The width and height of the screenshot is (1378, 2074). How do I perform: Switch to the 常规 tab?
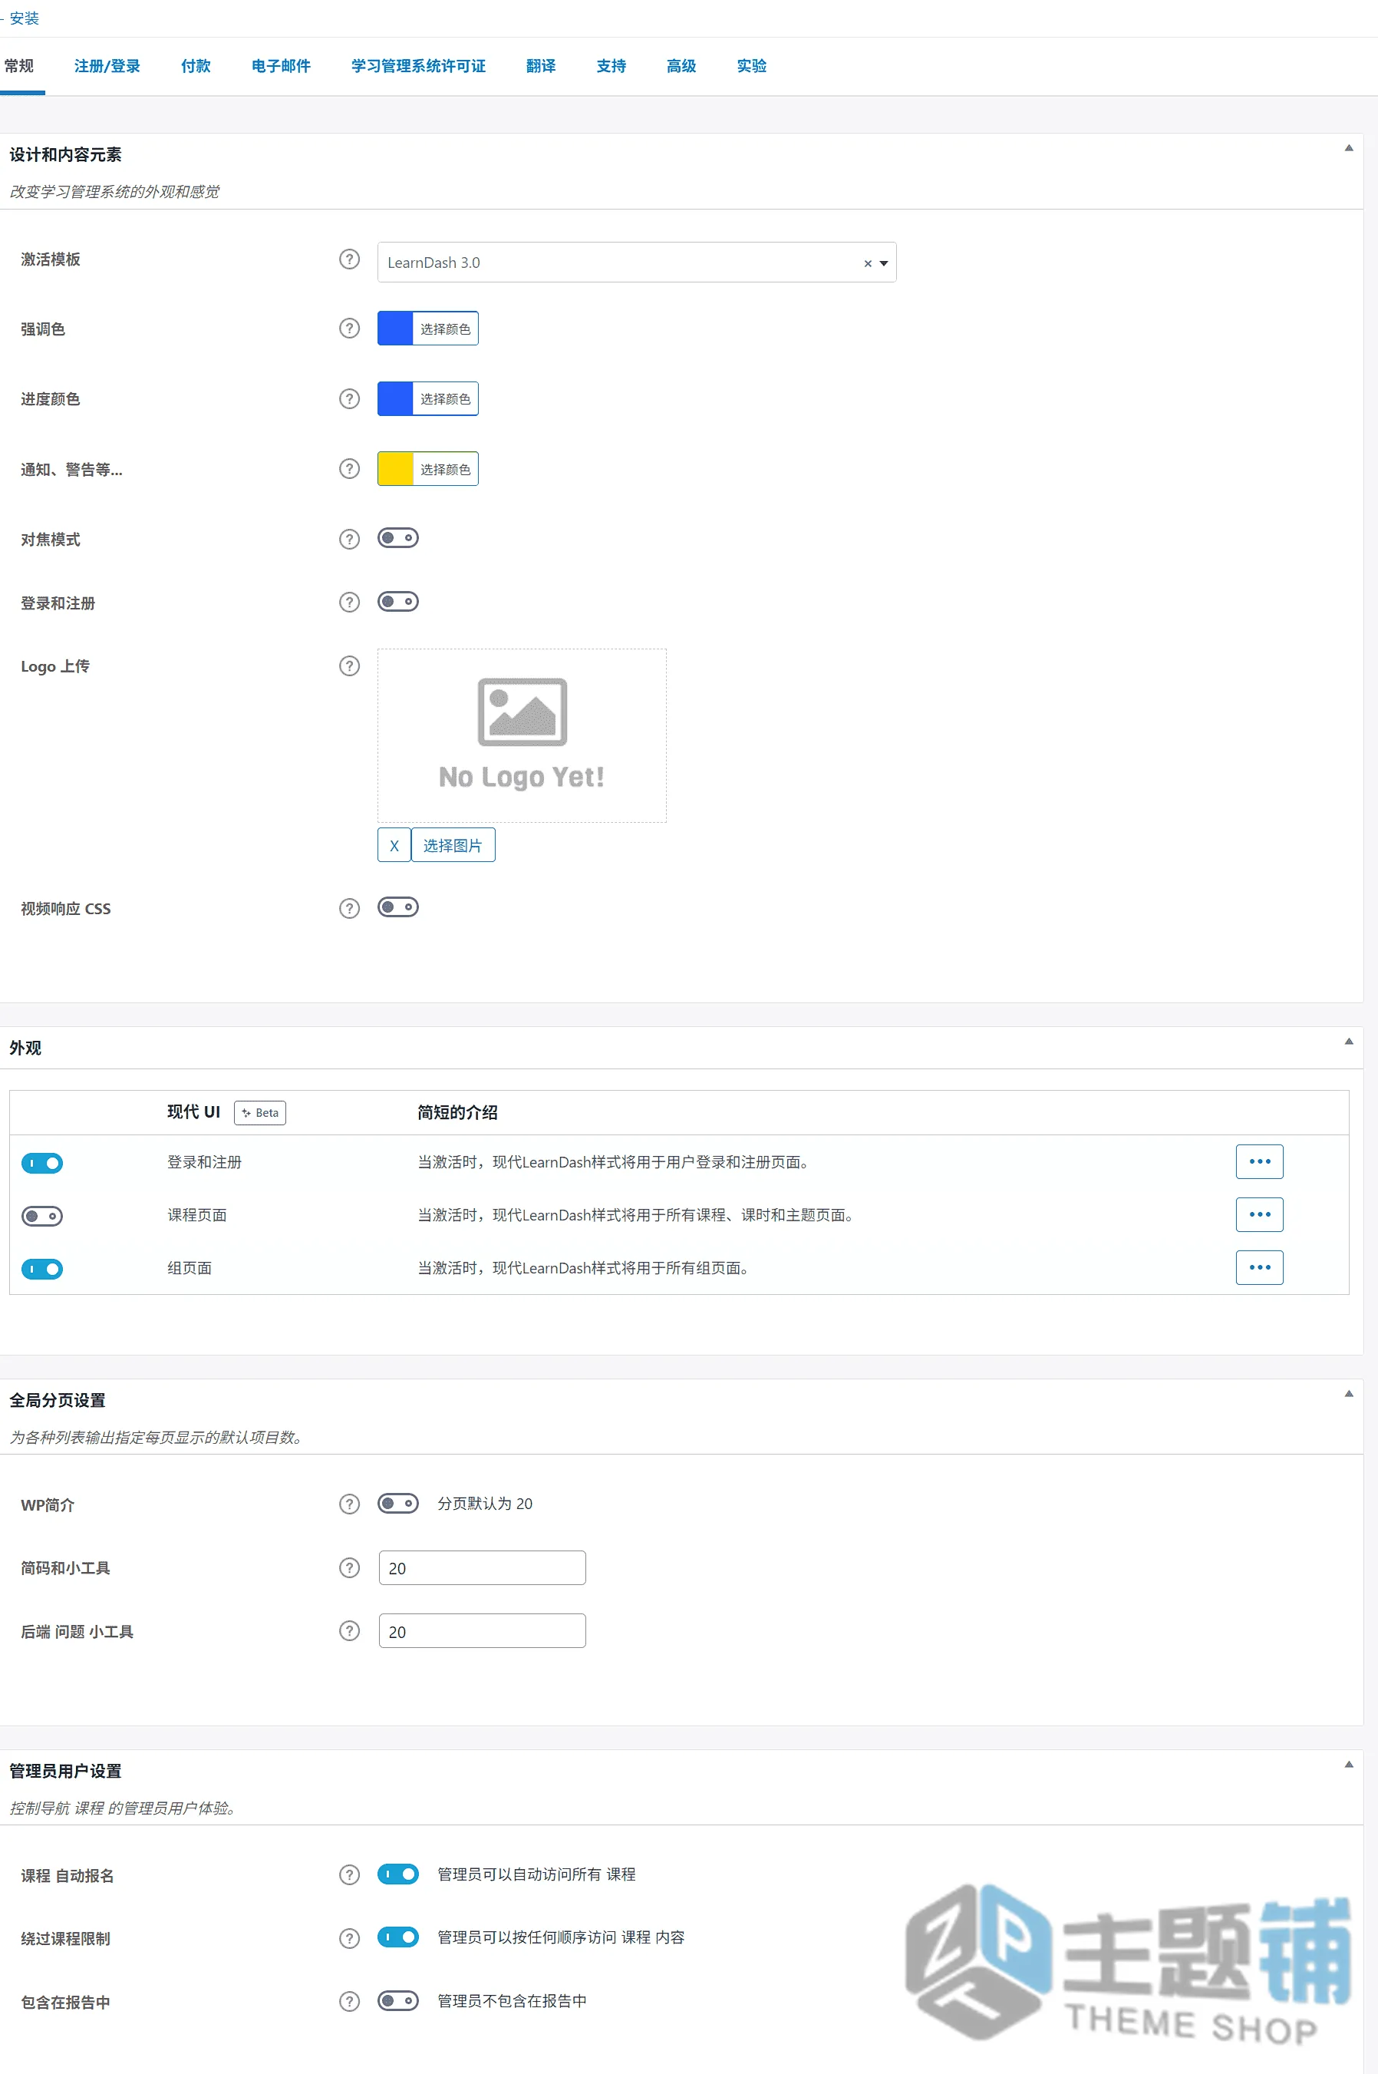18,66
